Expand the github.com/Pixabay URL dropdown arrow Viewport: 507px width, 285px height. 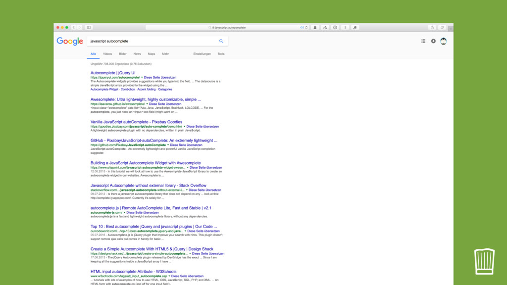tap(168, 145)
